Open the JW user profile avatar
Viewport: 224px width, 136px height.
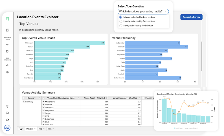tap(7, 128)
